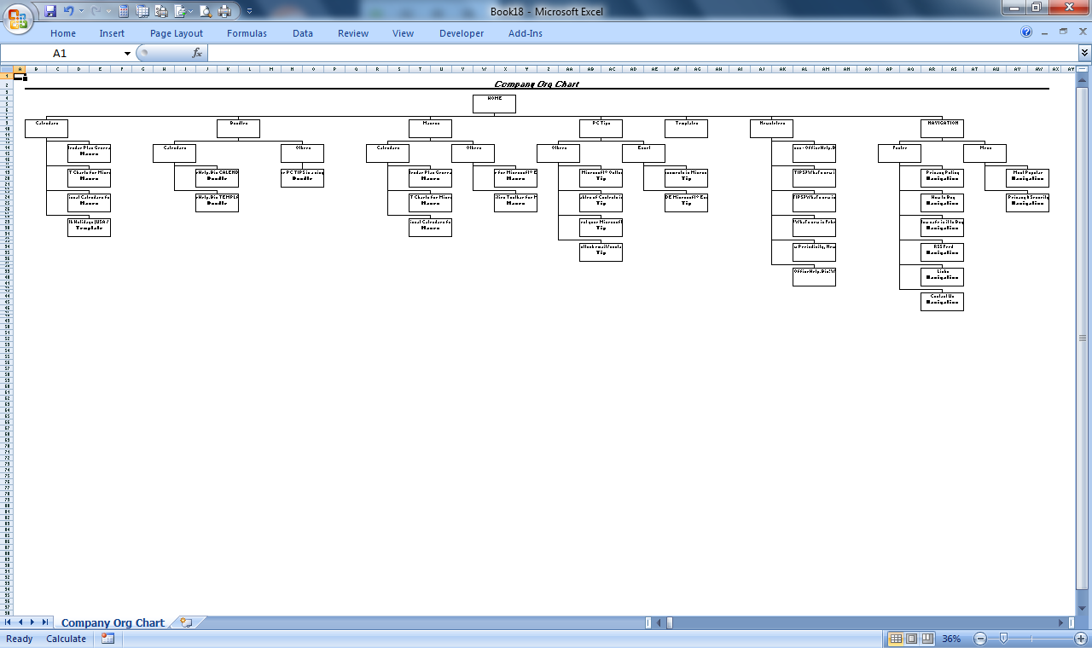Switch to Page Layout view in the status bar
The height and width of the screenshot is (648, 1092).
coord(911,639)
